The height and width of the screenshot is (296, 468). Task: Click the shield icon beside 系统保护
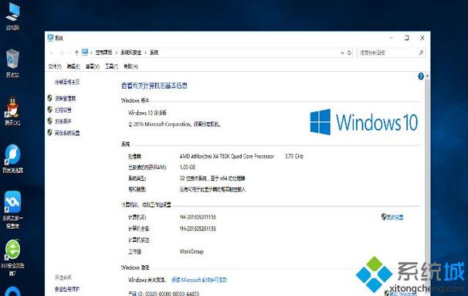pos(50,121)
